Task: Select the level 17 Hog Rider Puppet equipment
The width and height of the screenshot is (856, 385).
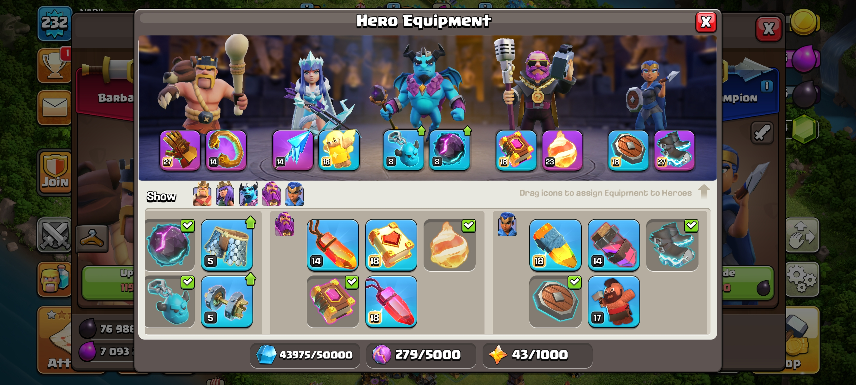Action: (x=613, y=301)
